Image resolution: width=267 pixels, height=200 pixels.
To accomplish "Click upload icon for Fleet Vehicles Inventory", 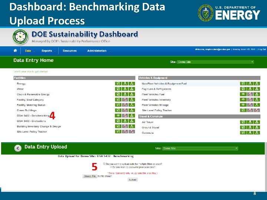I will pyautogui.click(x=257, y=100).
